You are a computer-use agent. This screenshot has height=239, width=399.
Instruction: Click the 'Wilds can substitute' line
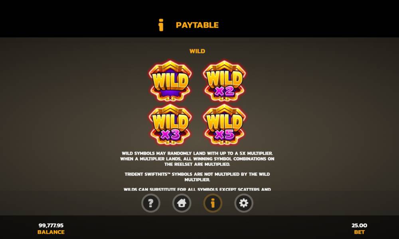pyautogui.click(x=197, y=189)
